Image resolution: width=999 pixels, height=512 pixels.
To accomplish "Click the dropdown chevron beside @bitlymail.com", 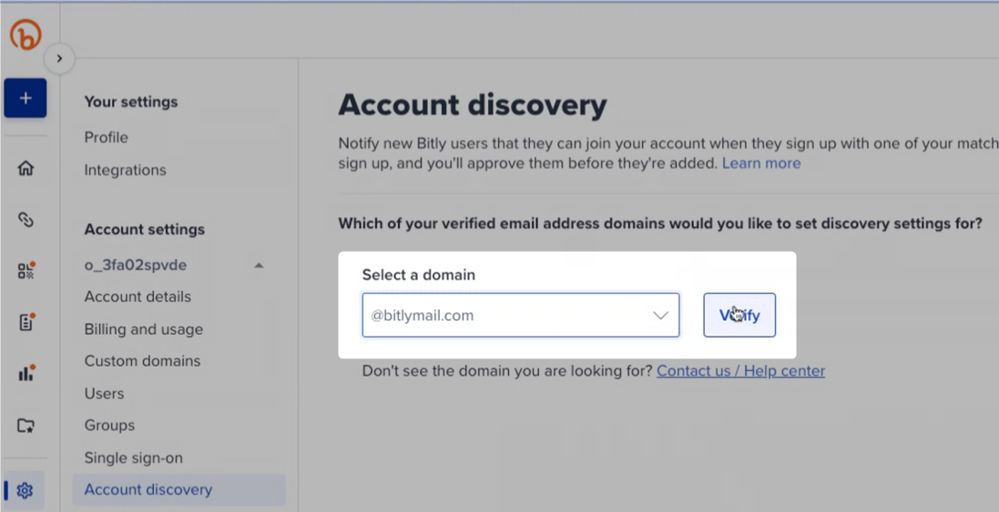I will click(x=661, y=316).
